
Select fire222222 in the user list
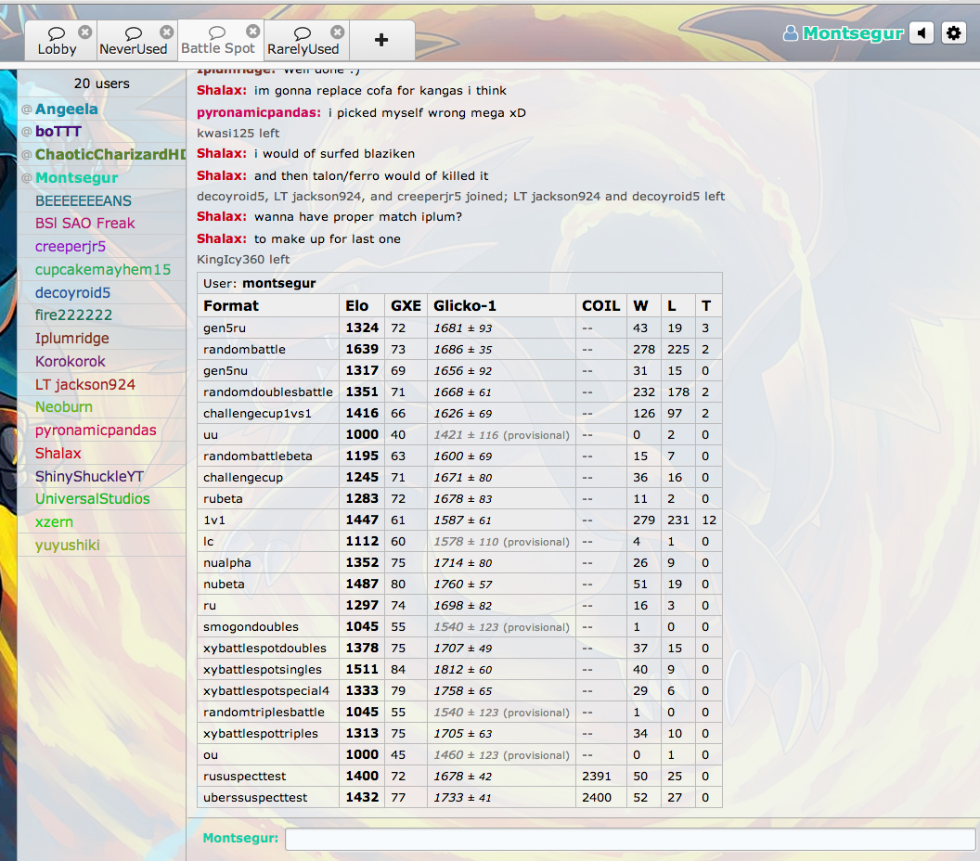pyautogui.click(x=102, y=315)
